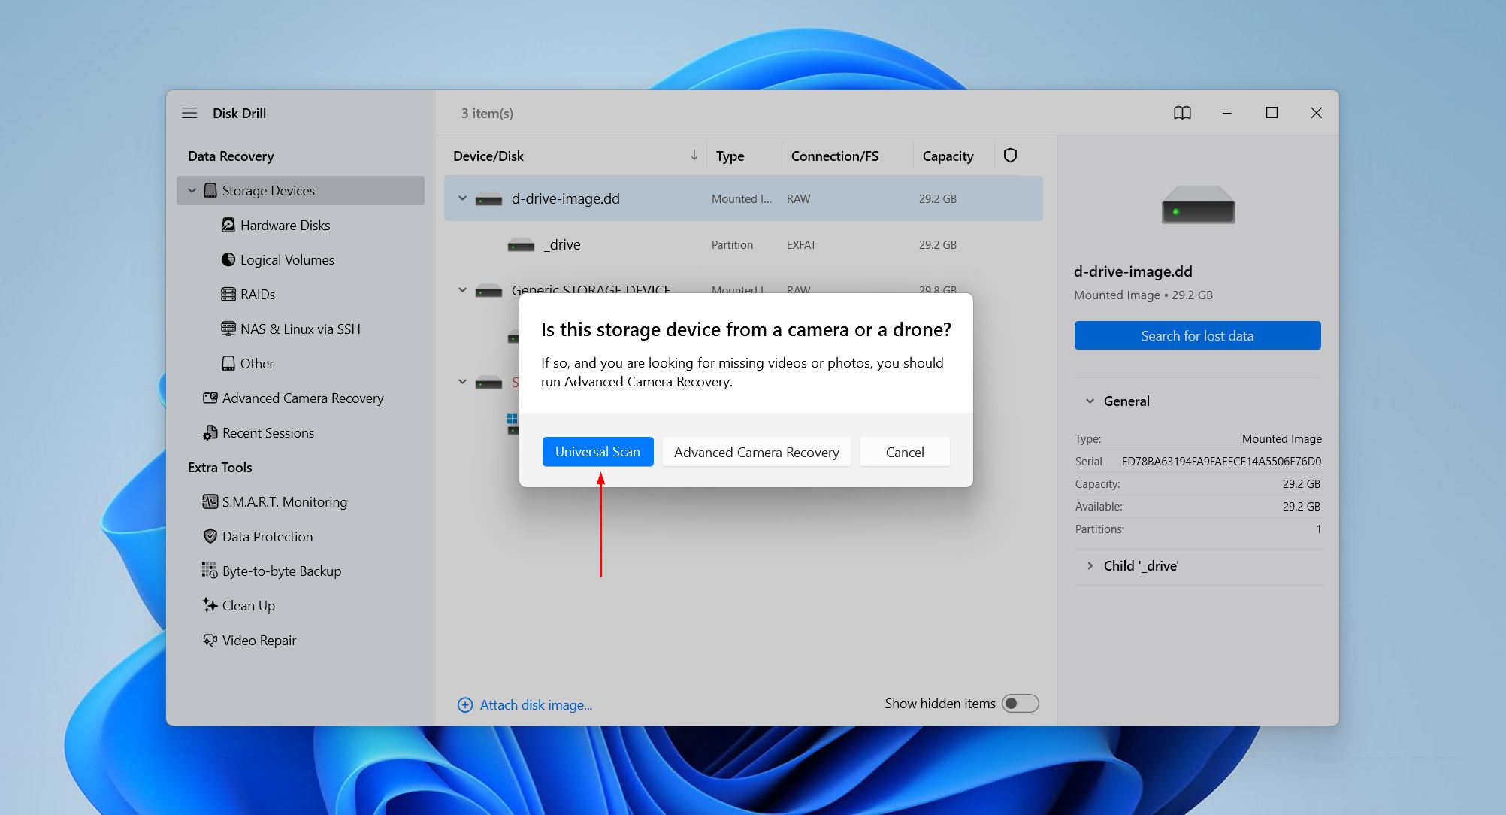The image size is (1506, 815).
Task: Click the Capacity column header
Action: (948, 156)
